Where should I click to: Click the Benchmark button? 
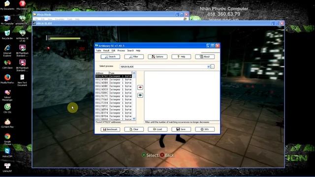110,129
